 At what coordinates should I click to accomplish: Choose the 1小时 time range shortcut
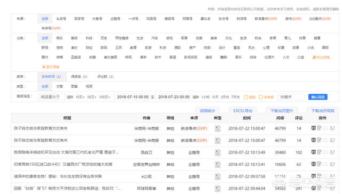[x=205, y=97]
